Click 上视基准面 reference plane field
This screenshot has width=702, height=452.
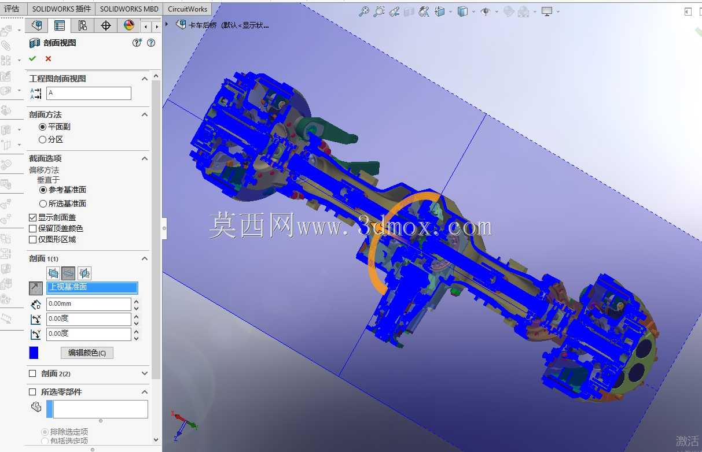click(93, 287)
